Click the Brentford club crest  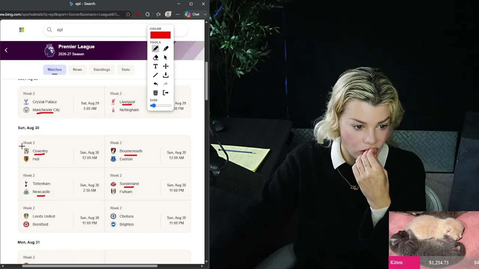coord(26,225)
